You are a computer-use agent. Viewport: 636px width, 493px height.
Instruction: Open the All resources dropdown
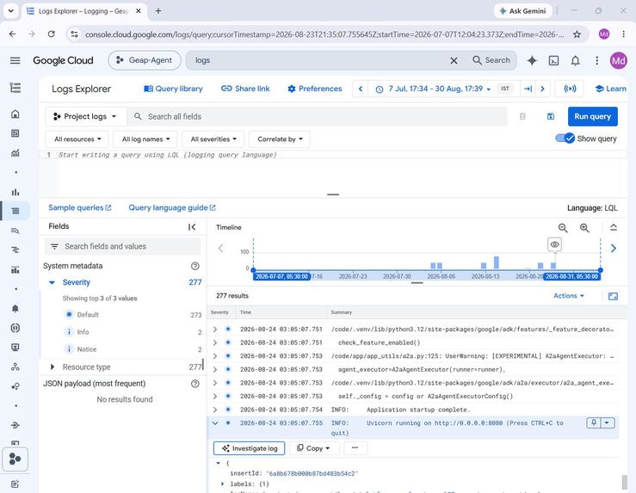pyautogui.click(x=77, y=139)
